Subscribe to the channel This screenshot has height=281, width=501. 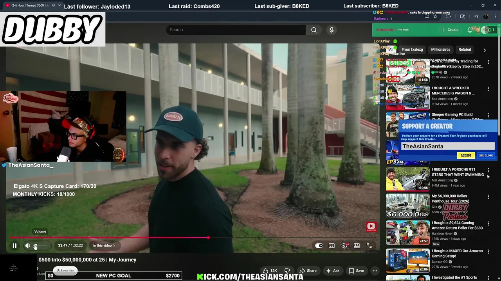(x=65, y=270)
